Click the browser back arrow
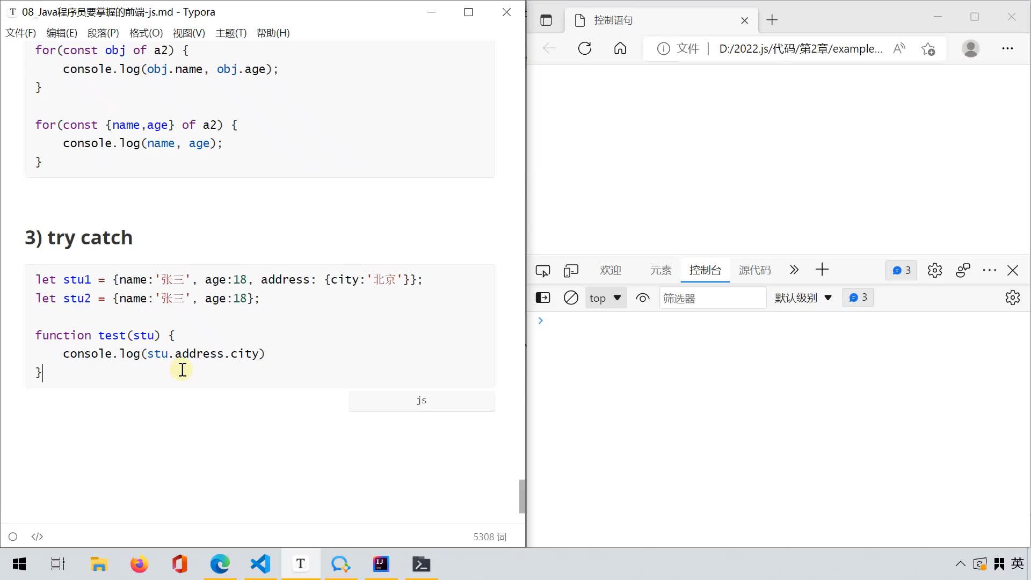Image resolution: width=1031 pixels, height=580 pixels. [x=549, y=49]
